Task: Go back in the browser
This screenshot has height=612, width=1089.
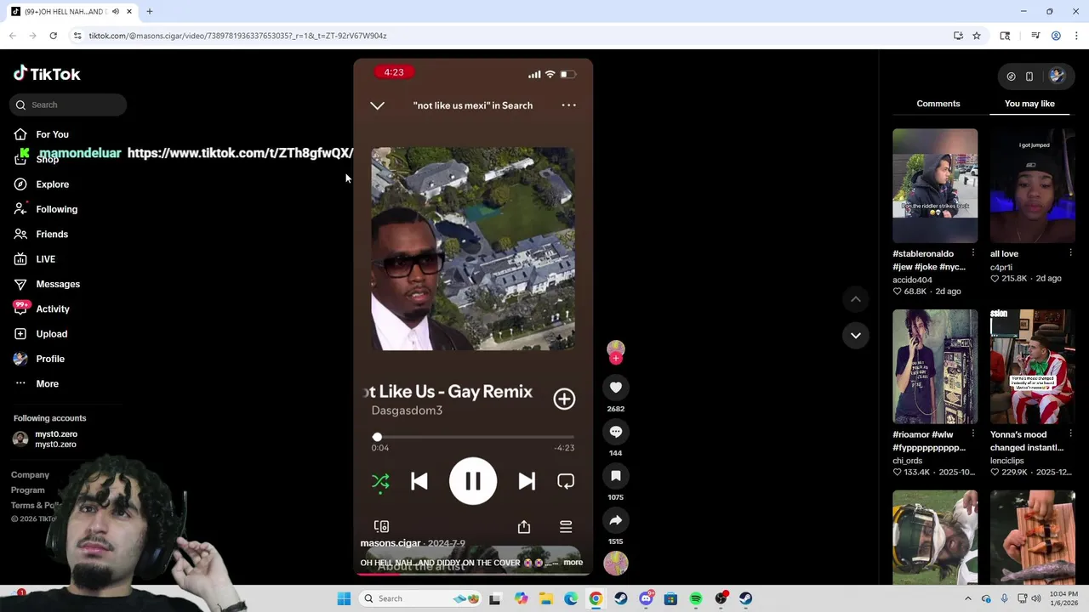Action: (13, 36)
